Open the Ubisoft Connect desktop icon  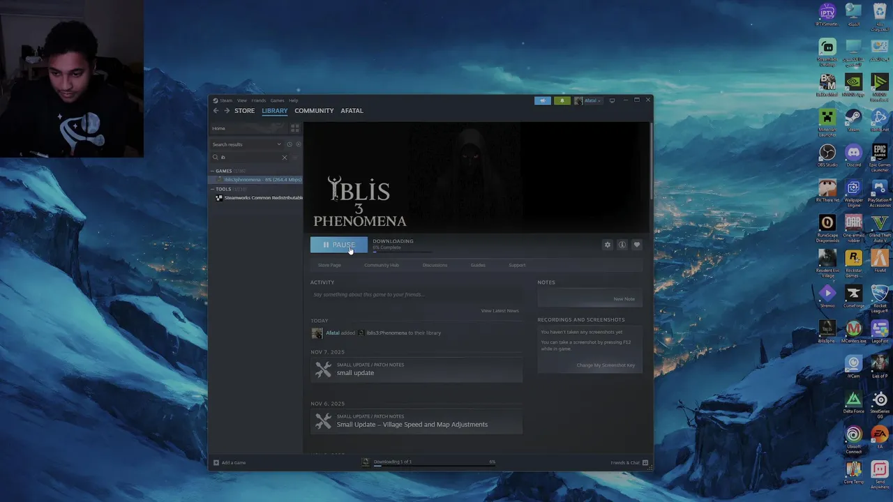[853, 439]
